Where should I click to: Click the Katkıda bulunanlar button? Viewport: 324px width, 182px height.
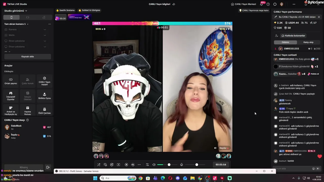tap(293, 36)
